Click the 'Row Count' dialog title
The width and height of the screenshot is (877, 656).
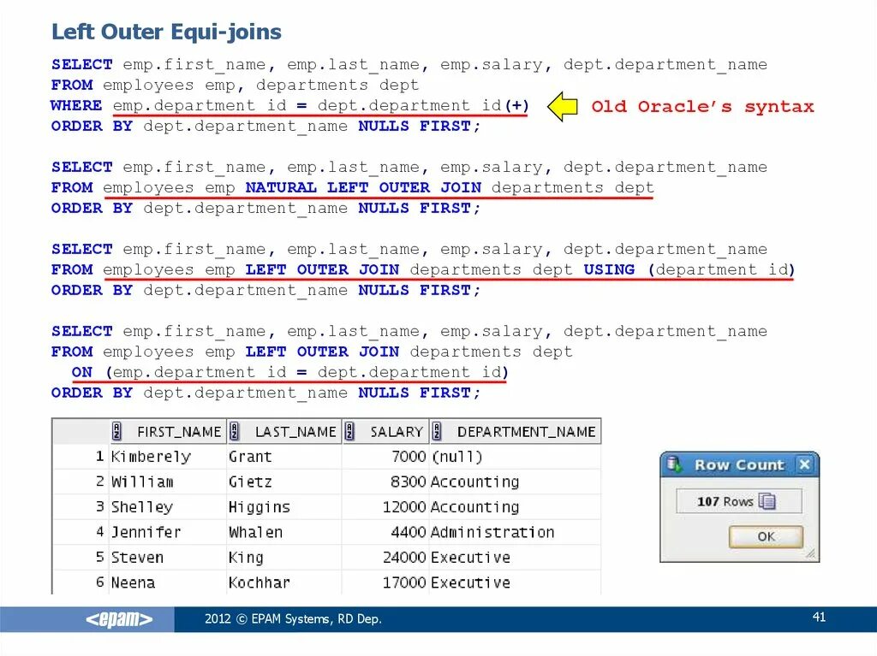click(739, 465)
